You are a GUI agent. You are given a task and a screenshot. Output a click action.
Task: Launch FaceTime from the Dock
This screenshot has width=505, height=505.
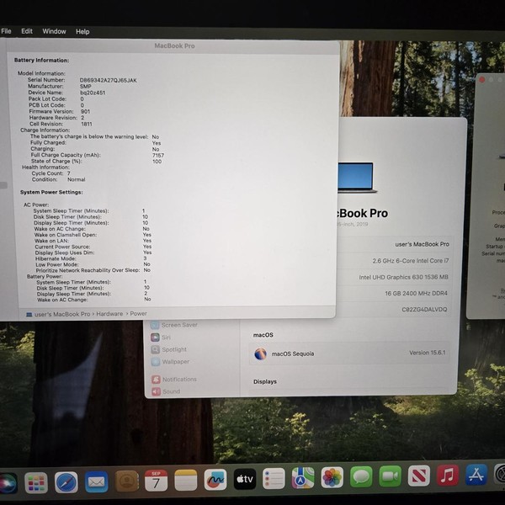[390, 476]
